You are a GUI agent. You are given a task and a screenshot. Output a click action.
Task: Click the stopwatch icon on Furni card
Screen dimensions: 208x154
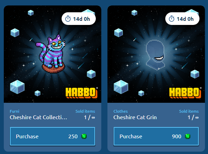tap(68, 19)
